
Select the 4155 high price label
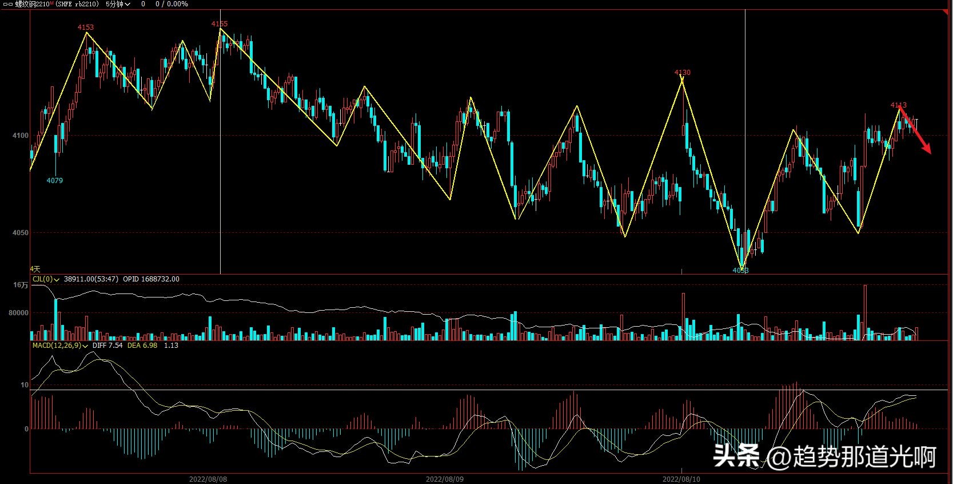click(x=219, y=24)
